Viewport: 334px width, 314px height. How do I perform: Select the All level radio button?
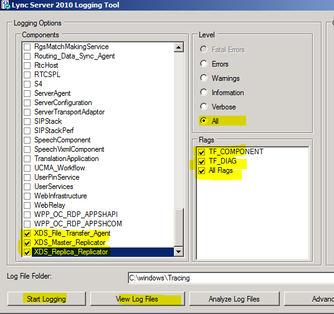(x=204, y=121)
